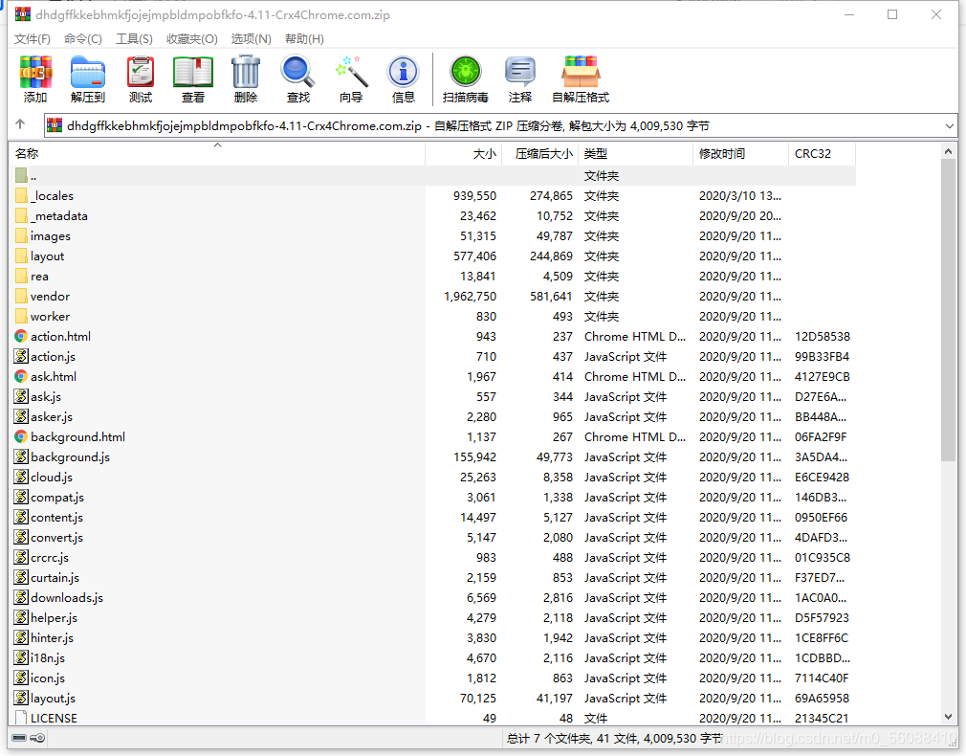
Task: Select the vendor folder icon
Action: 22,297
